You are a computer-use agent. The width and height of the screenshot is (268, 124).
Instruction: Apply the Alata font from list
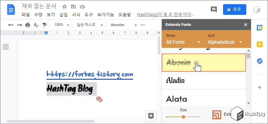204,98
